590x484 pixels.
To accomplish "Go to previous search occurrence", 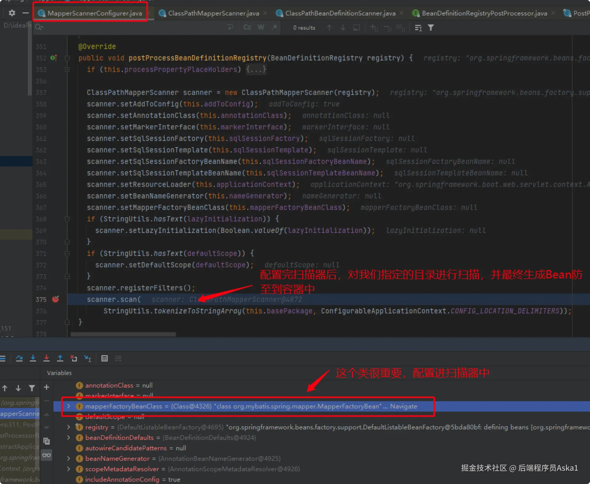I will pyautogui.click(x=329, y=28).
